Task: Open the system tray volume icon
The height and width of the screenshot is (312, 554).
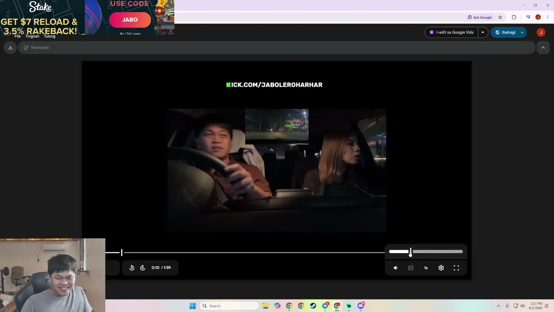Action: [x=522, y=306]
